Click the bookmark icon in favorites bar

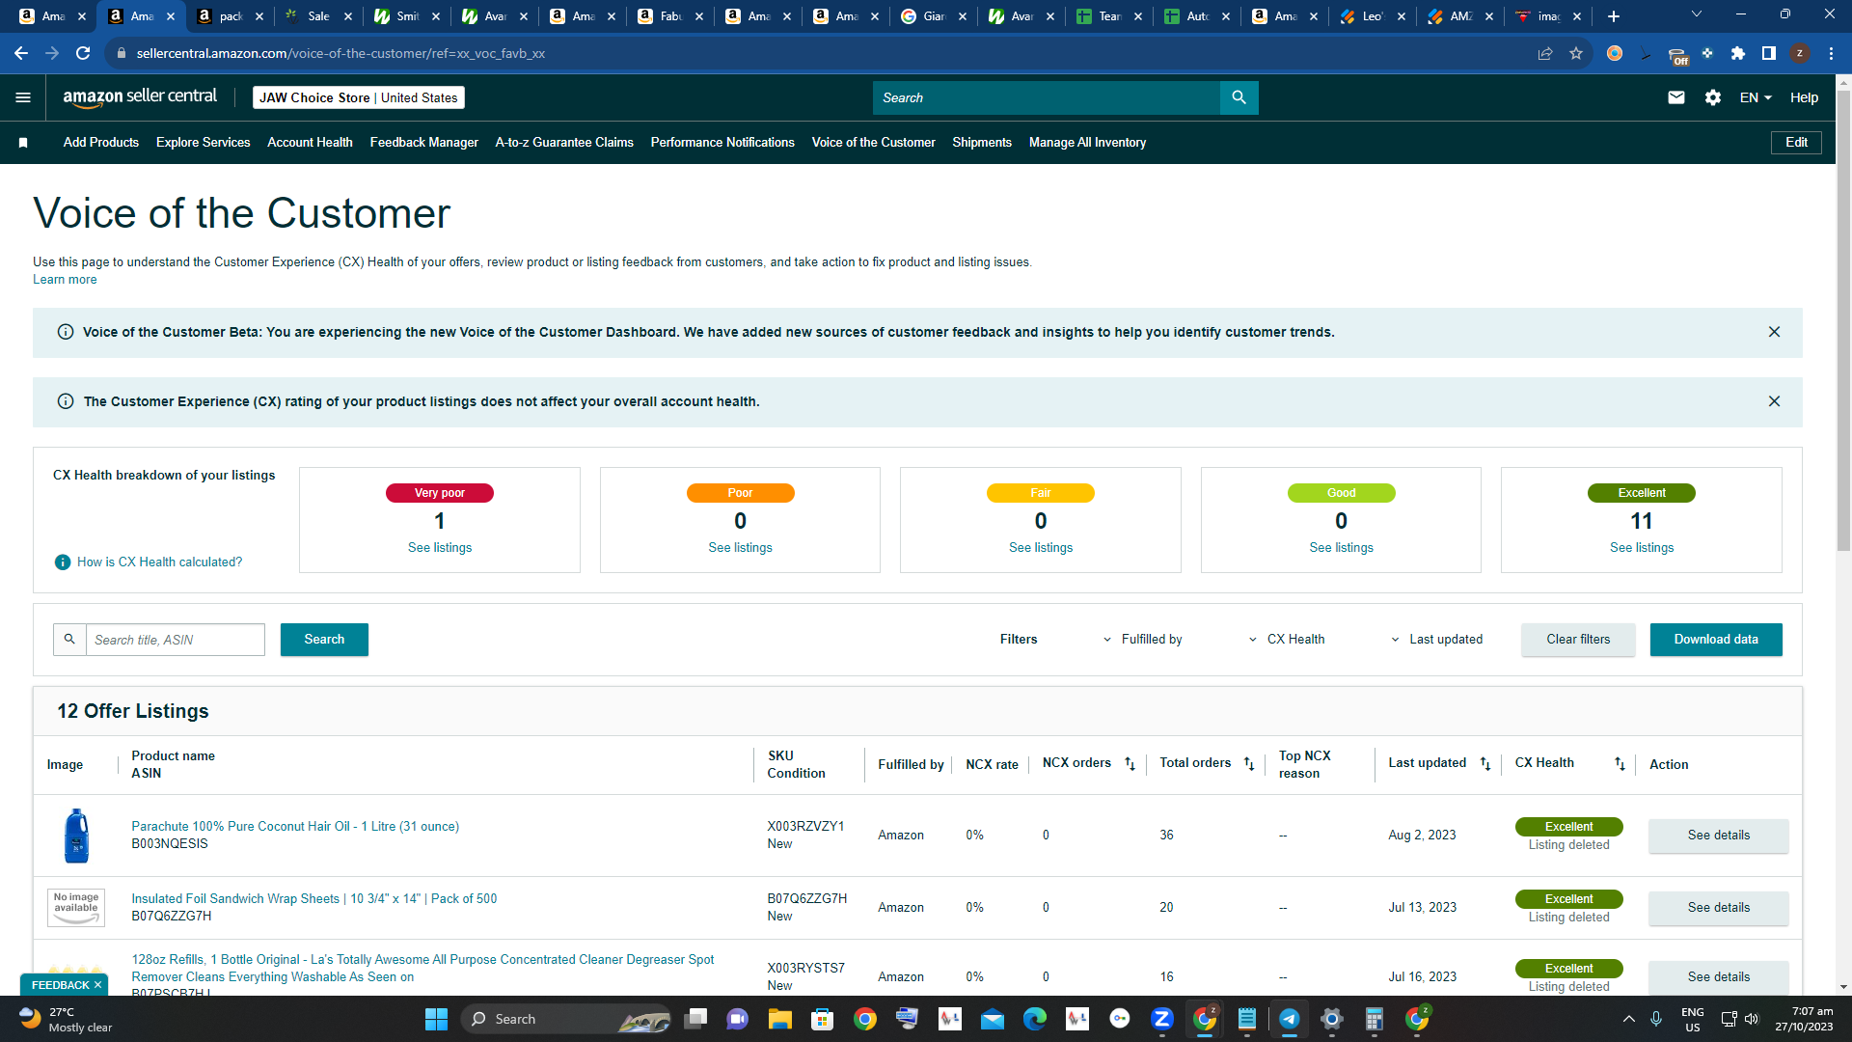tap(23, 143)
